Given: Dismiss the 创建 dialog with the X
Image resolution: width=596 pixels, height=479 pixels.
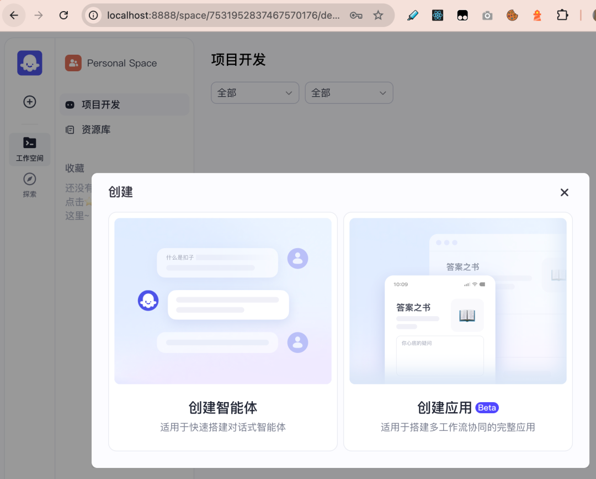Looking at the screenshot, I should (564, 192).
